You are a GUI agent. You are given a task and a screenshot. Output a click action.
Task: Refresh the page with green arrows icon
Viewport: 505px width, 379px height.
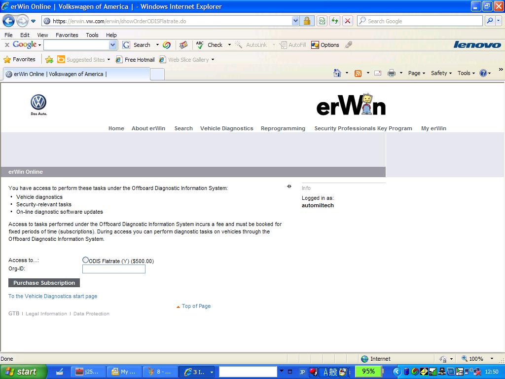[x=335, y=21]
